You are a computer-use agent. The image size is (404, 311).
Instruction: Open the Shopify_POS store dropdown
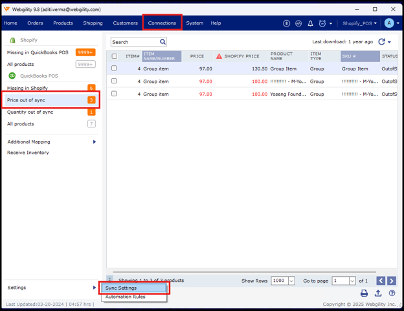click(x=359, y=23)
